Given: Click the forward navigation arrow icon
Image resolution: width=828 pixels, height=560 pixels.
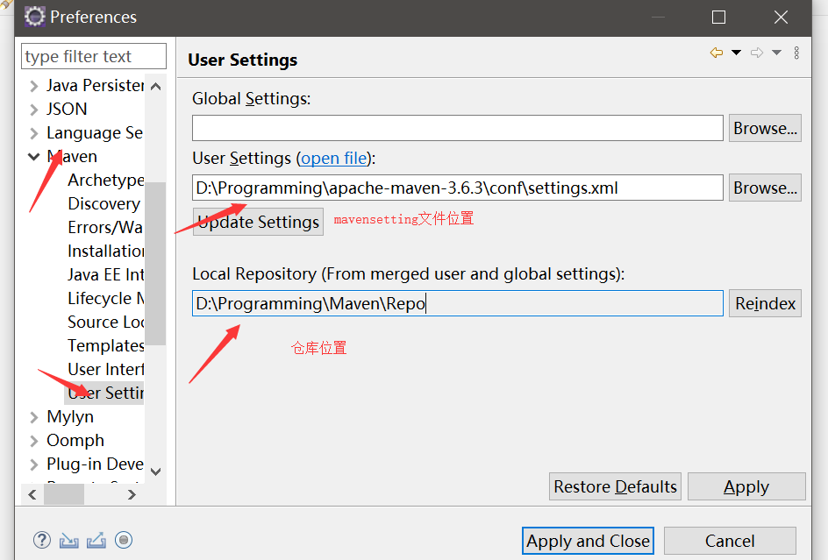Looking at the screenshot, I should [757, 53].
